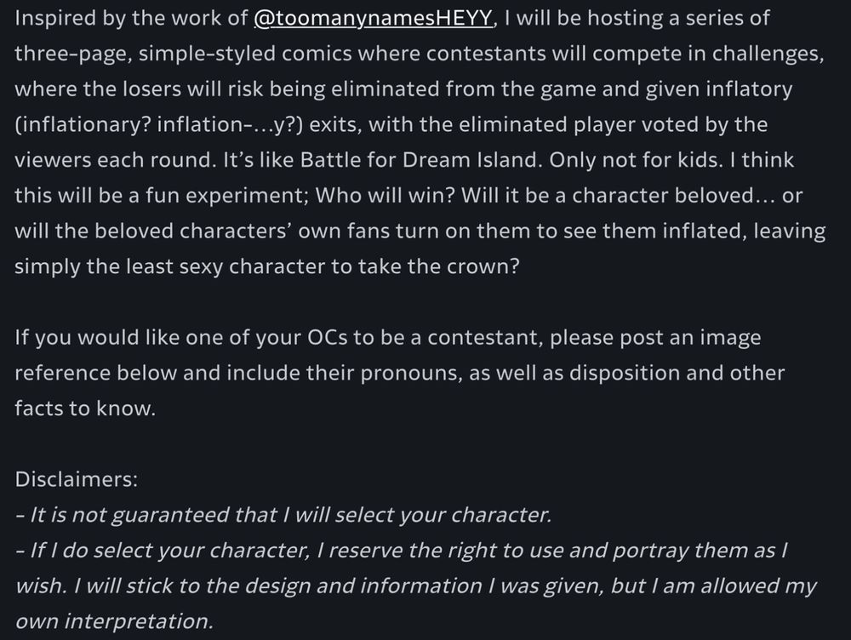
Task: Click the phrase 'viewers each round.'
Action: point(116,160)
